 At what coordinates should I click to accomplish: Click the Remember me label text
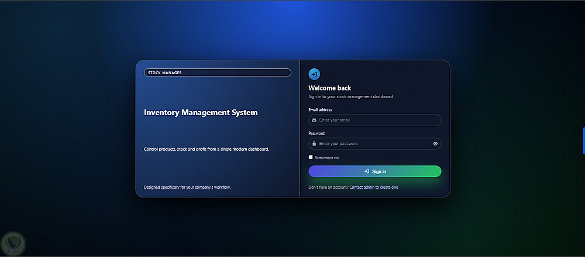(x=327, y=158)
